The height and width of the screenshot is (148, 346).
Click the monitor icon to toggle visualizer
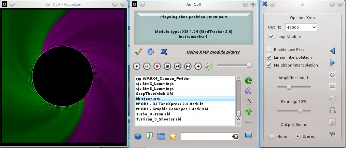(x=249, y=136)
